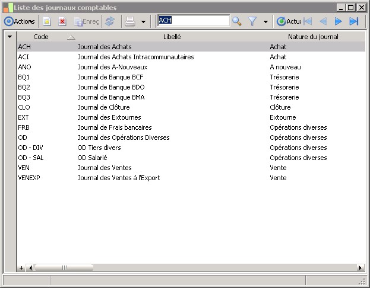Click the magnifying glass search icon
Screen dimensions: 370x288
coord(237,21)
